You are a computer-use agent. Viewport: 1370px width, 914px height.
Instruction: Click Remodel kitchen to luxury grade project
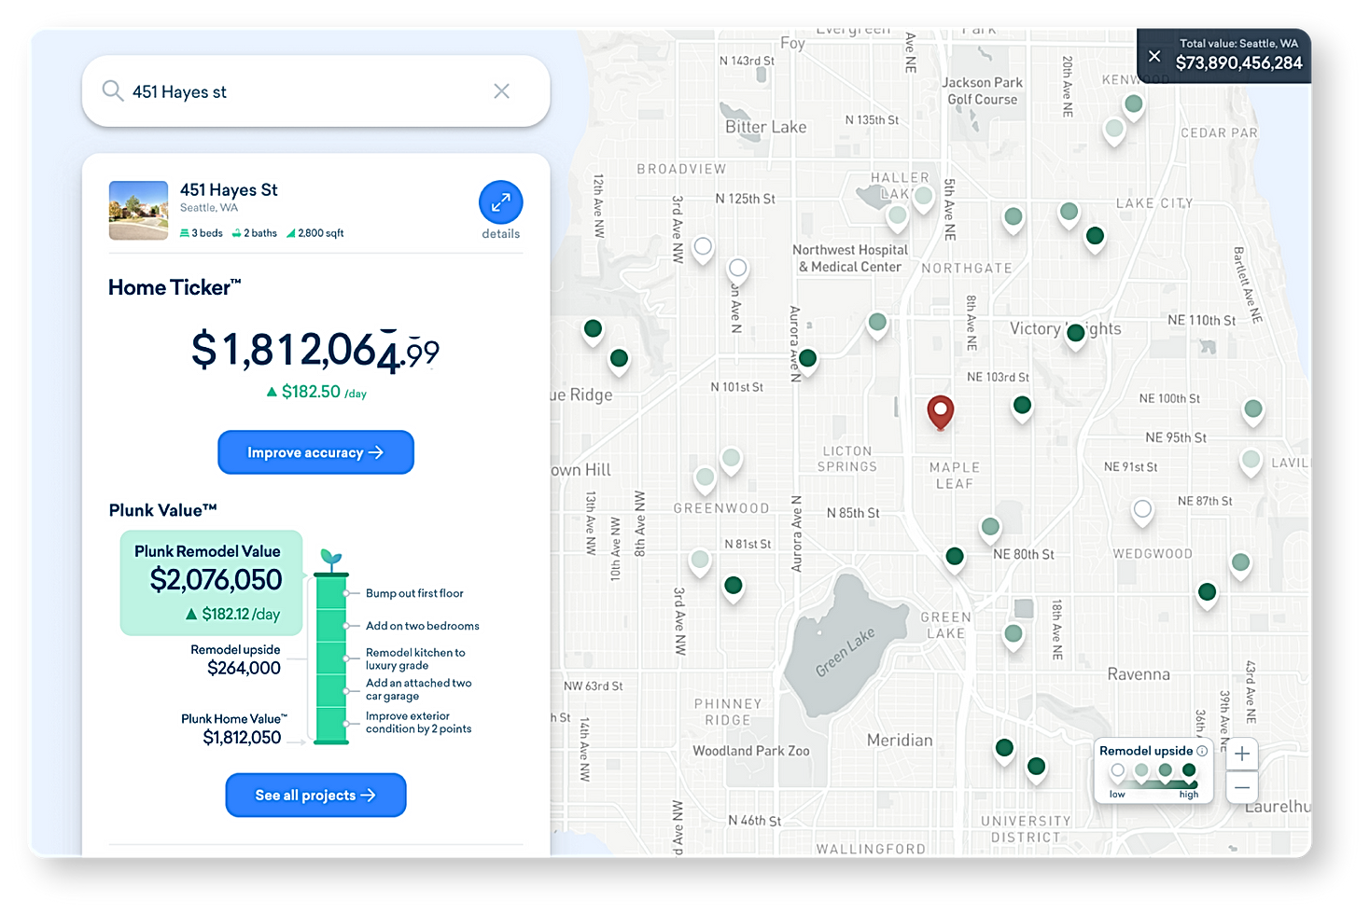415,658
